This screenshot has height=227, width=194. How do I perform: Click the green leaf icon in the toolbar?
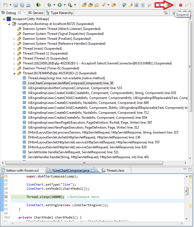(x=38, y=5)
